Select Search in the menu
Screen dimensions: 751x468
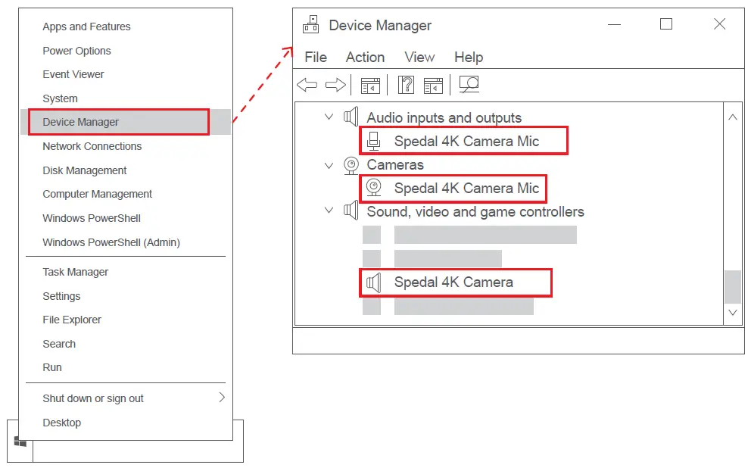(x=59, y=344)
